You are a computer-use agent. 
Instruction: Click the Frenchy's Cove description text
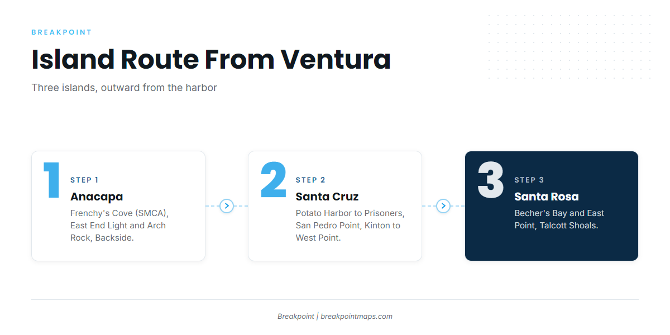119,226
